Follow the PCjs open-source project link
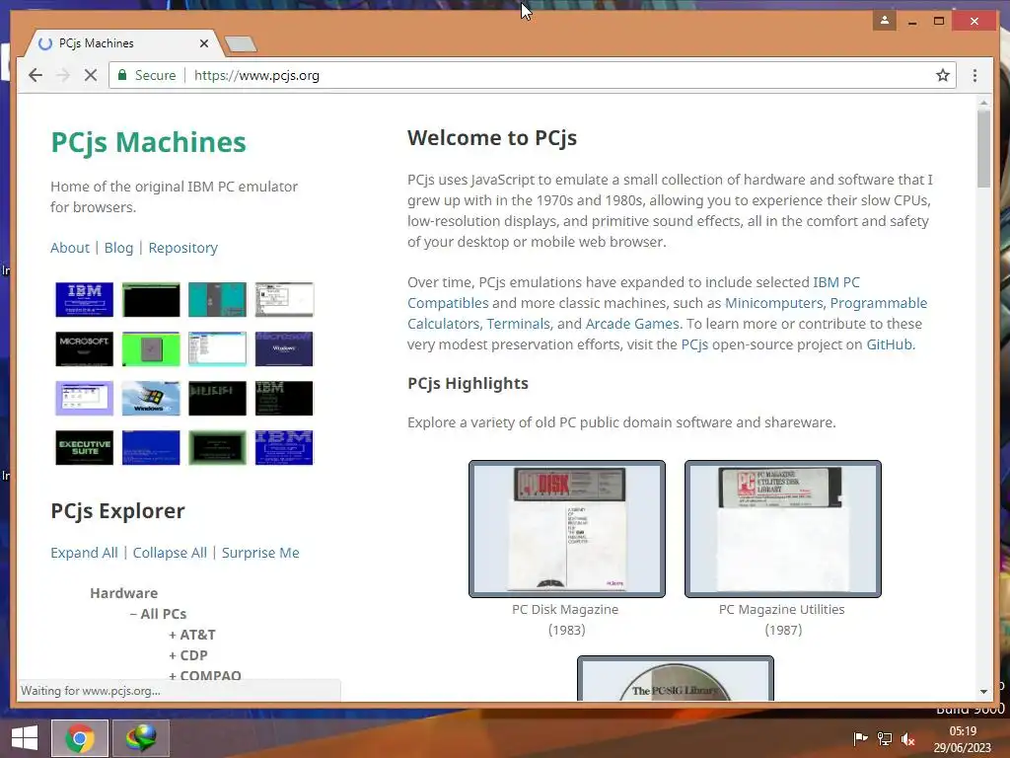The height and width of the screenshot is (758, 1010). pyautogui.click(x=694, y=344)
